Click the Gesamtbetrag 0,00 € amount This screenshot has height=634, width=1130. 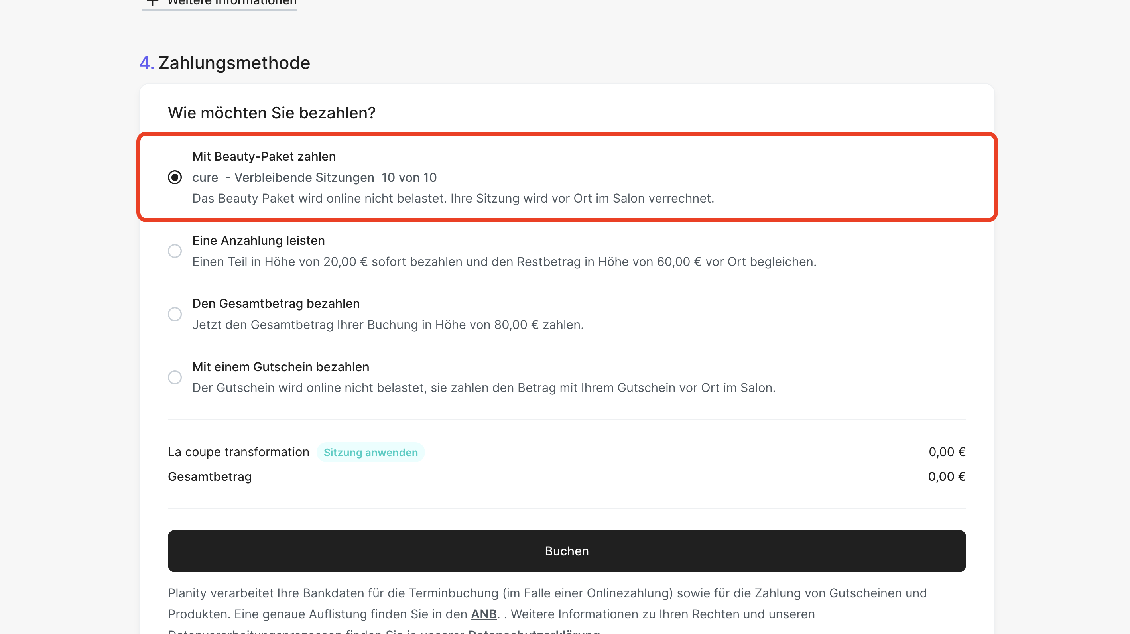click(x=946, y=476)
